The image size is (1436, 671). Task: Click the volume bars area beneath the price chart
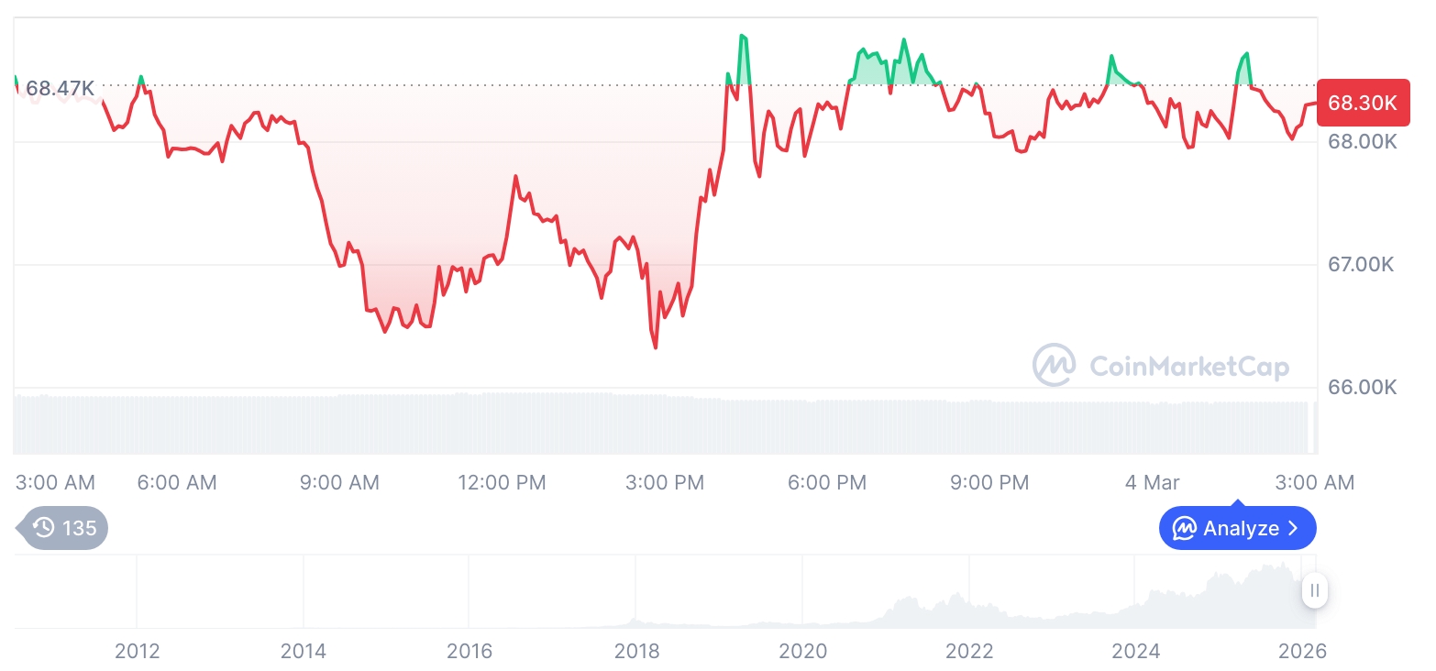pyautogui.click(x=642, y=425)
